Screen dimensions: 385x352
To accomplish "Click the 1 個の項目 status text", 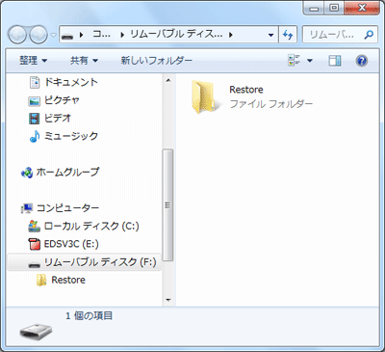I will pyautogui.click(x=90, y=316).
